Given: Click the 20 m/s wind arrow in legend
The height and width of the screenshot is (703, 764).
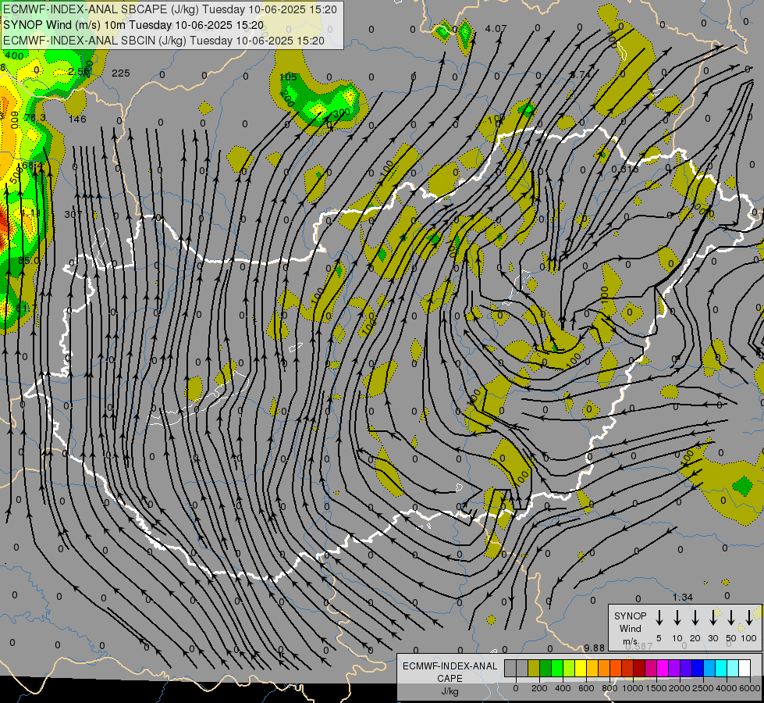Looking at the screenshot, I should (695, 618).
